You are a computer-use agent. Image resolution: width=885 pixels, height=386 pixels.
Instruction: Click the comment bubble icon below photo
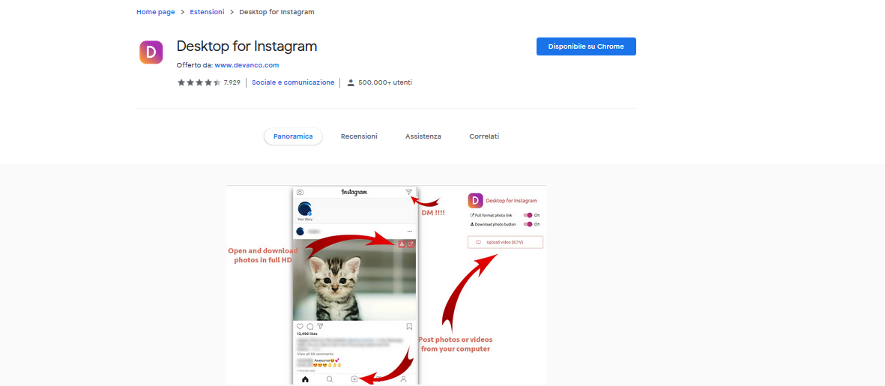click(x=310, y=326)
